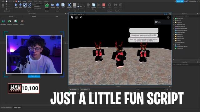Expand the Lighting node in Explorer

pyautogui.click(x=173, y=23)
